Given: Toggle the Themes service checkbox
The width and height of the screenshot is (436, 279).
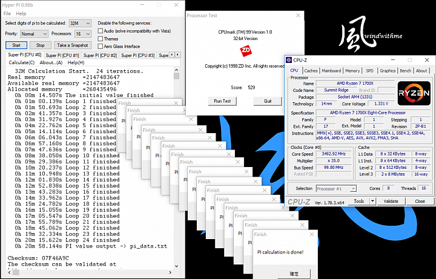Looking at the screenshot, I should click(x=101, y=39).
